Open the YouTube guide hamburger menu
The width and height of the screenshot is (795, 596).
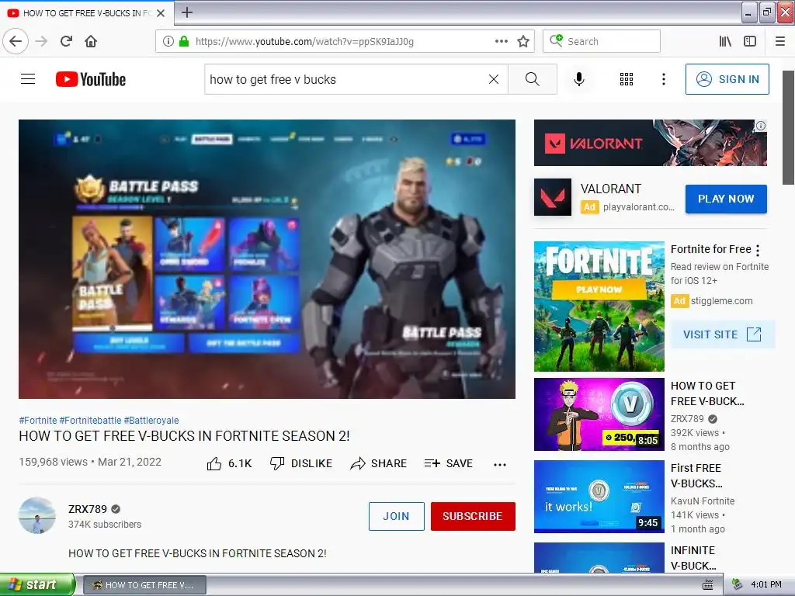click(x=28, y=79)
